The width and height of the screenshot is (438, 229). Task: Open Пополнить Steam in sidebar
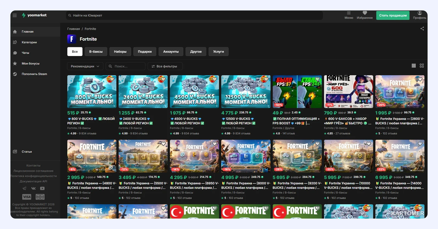(x=35, y=74)
